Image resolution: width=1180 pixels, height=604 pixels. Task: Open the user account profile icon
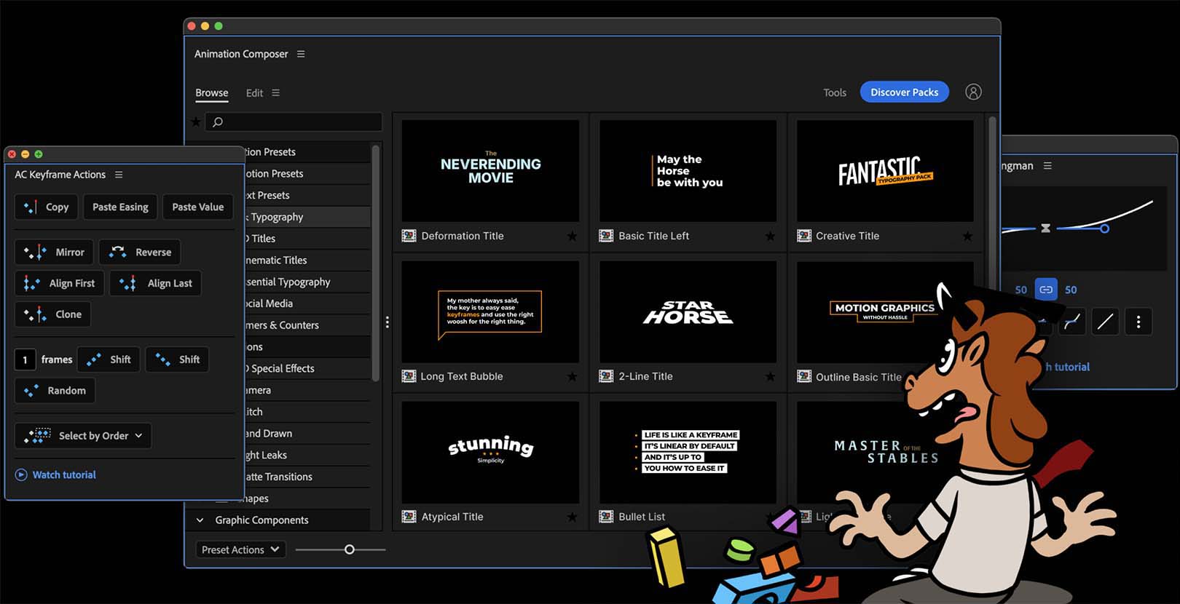point(973,92)
